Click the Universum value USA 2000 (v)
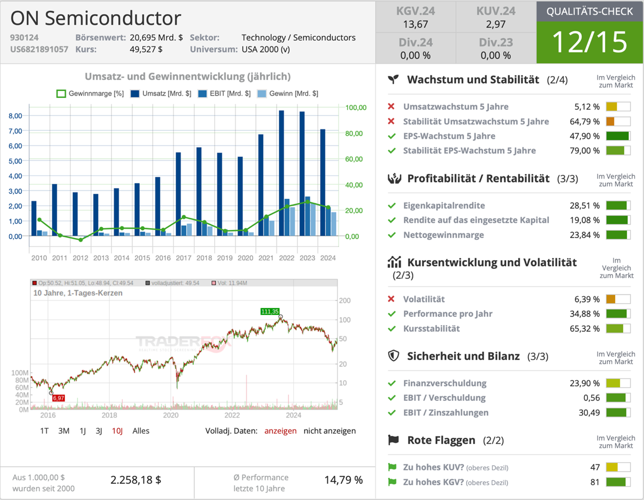The image size is (644, 500). click(266, 49)
